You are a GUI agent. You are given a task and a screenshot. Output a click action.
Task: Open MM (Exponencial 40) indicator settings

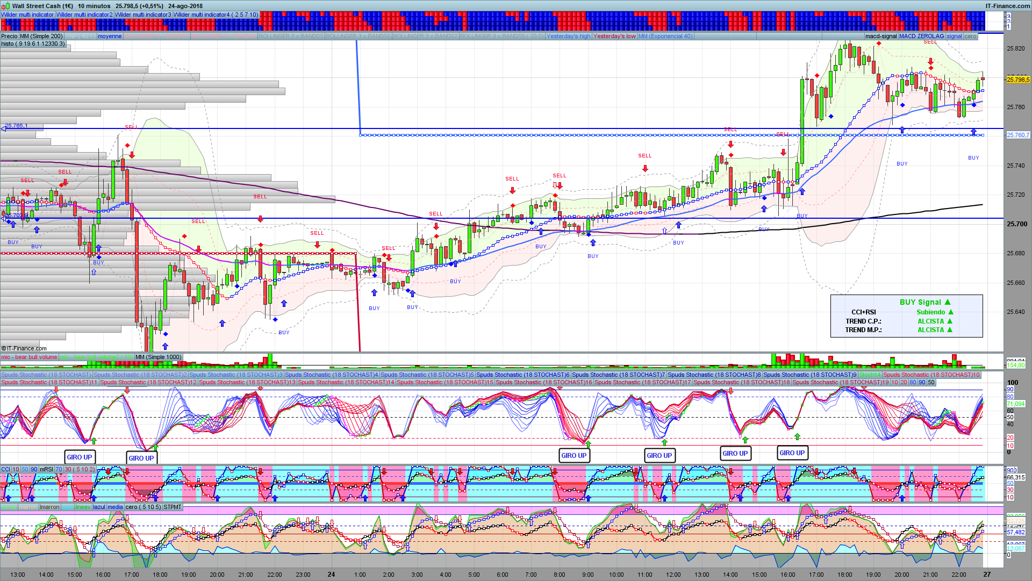click(665, 36)
